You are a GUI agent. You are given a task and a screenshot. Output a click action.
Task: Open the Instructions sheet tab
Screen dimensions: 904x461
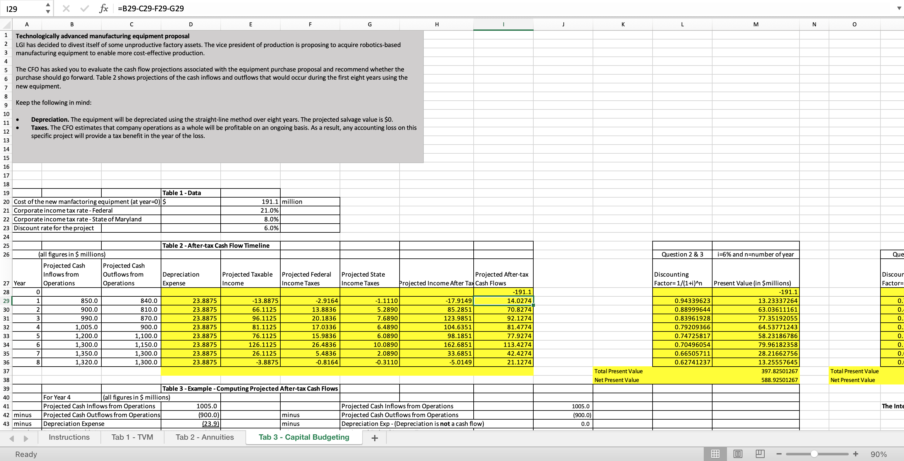pos(69,437)
